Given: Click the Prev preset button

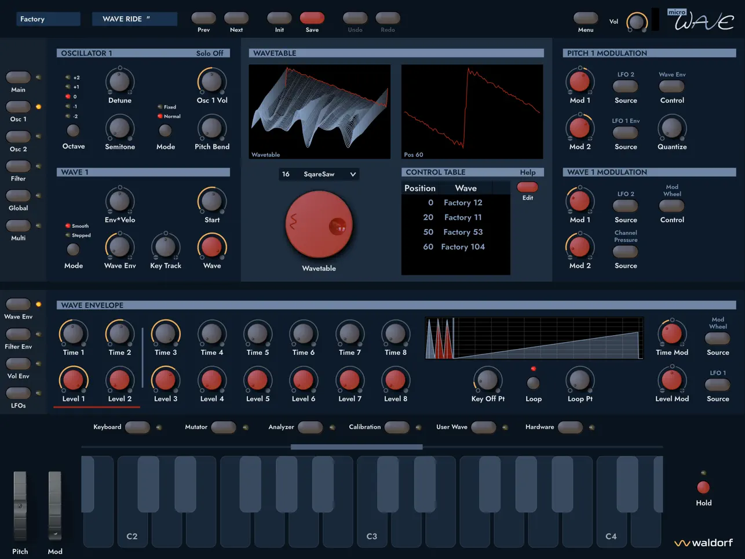Looking at the screenshot, I should point(203,18).
